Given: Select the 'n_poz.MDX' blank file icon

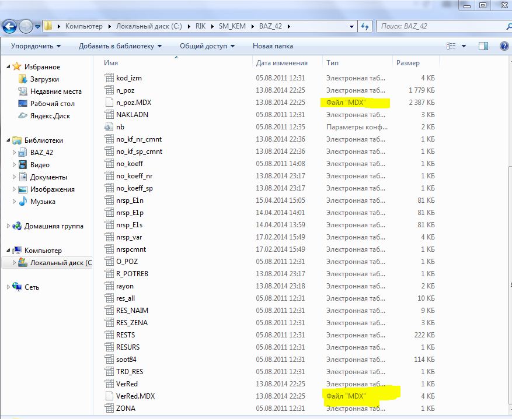Looking at the screenshot, I should point(109,103).
